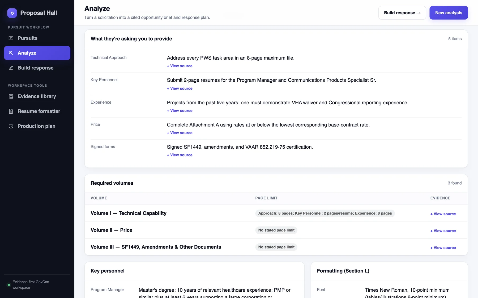Expand View source for Volume III

pyautogui.click(x=443, y=248)
